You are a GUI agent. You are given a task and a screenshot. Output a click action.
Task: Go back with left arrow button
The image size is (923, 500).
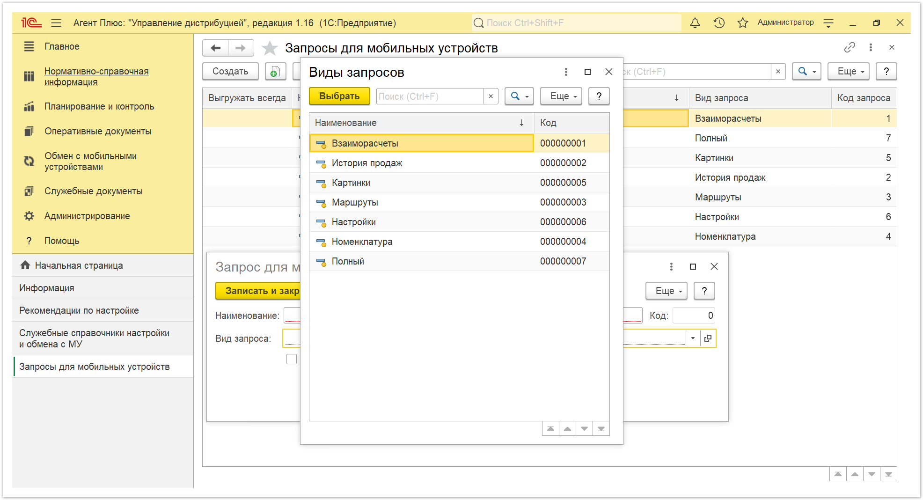click(215, 48)
